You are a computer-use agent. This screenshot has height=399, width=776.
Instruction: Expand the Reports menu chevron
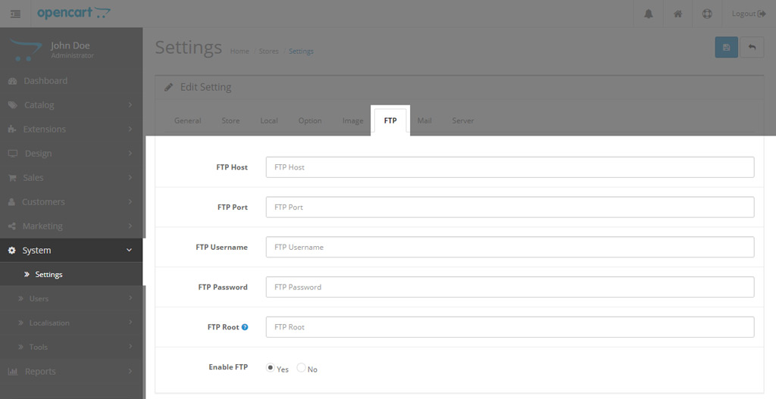tap(130, 371)
